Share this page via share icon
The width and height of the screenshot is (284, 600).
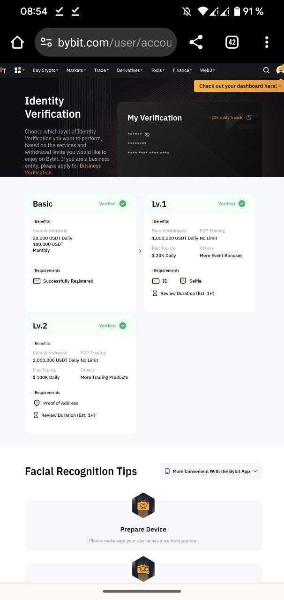(196, 42)
